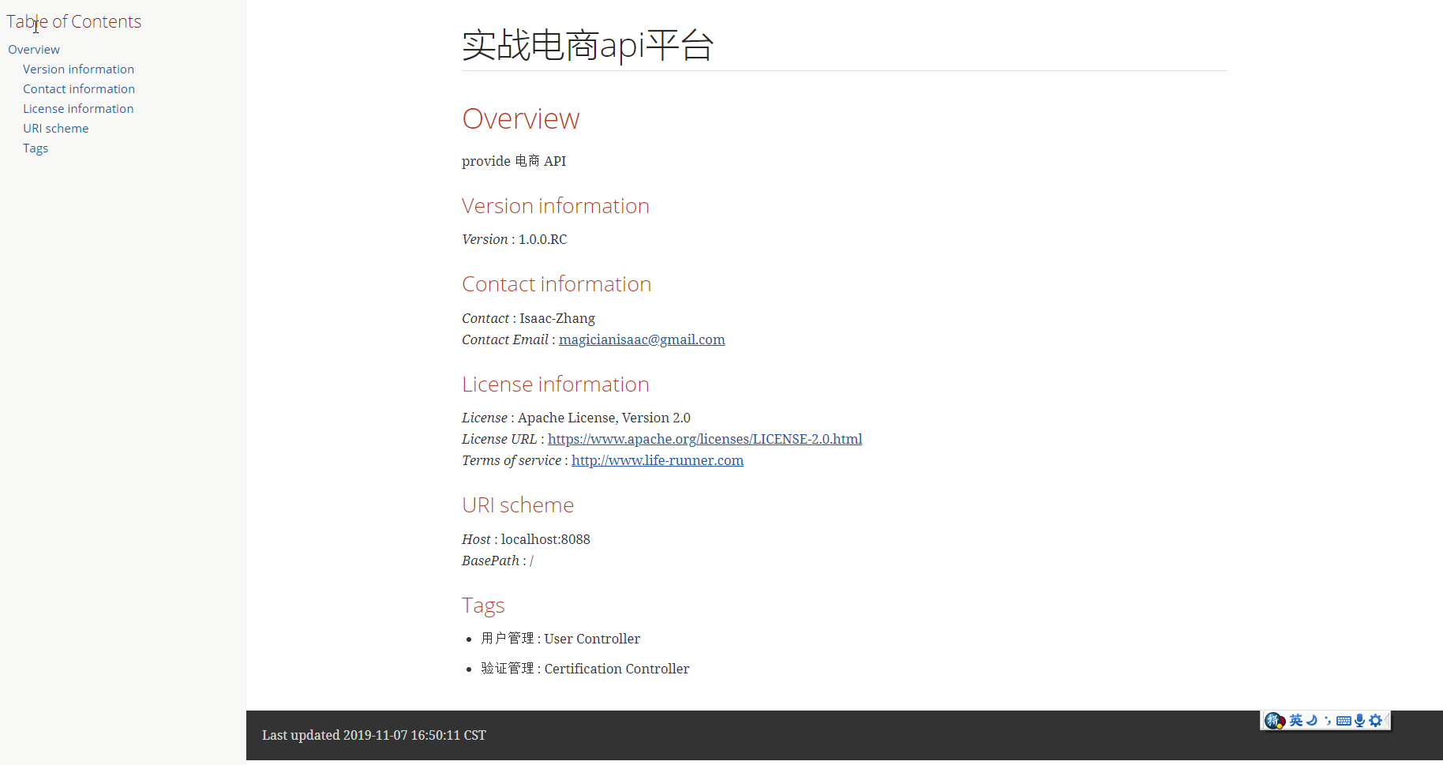This screenshot has height=765, width=1443.
Task: Visit the http://www.life-runner.com terms link
Action: click(657, 460)
